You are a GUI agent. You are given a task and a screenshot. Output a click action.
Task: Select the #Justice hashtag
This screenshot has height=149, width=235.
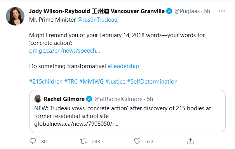[x=115, y=82]
